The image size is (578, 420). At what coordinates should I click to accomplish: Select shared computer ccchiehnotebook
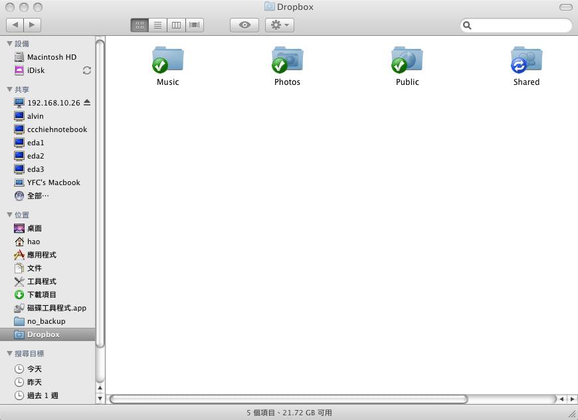point(48,129)
